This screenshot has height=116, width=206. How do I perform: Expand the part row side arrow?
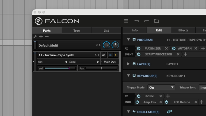33,61
